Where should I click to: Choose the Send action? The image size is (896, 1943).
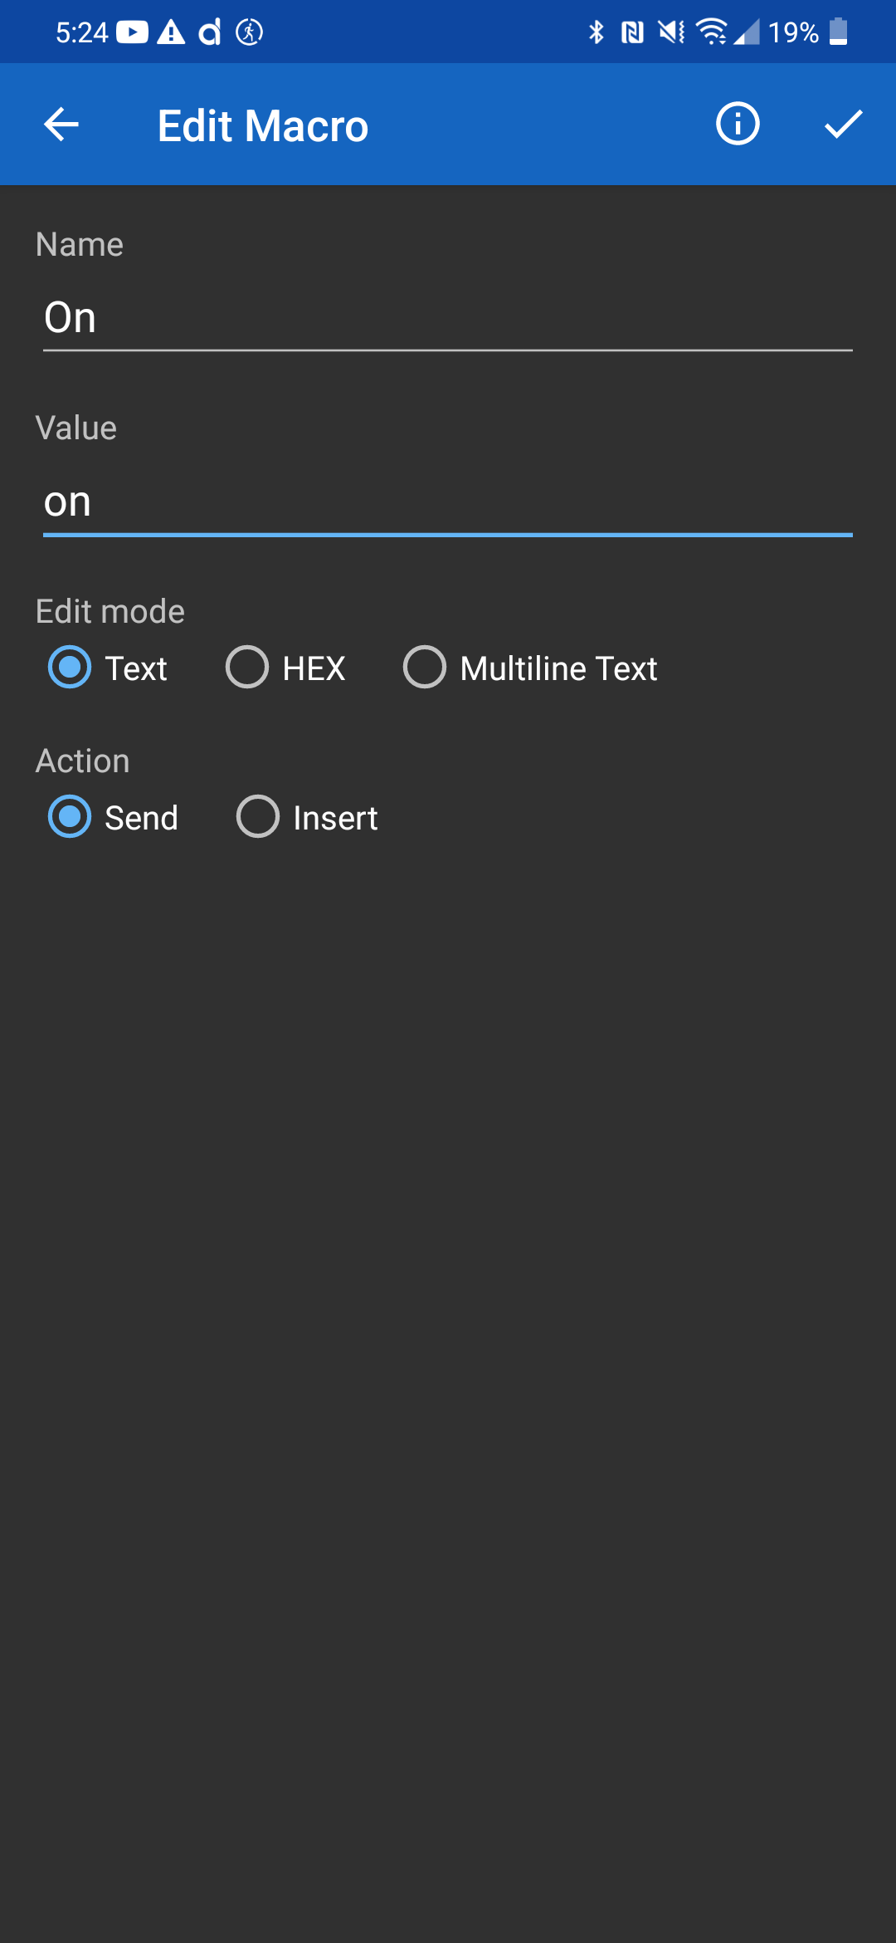pos(71,817)
